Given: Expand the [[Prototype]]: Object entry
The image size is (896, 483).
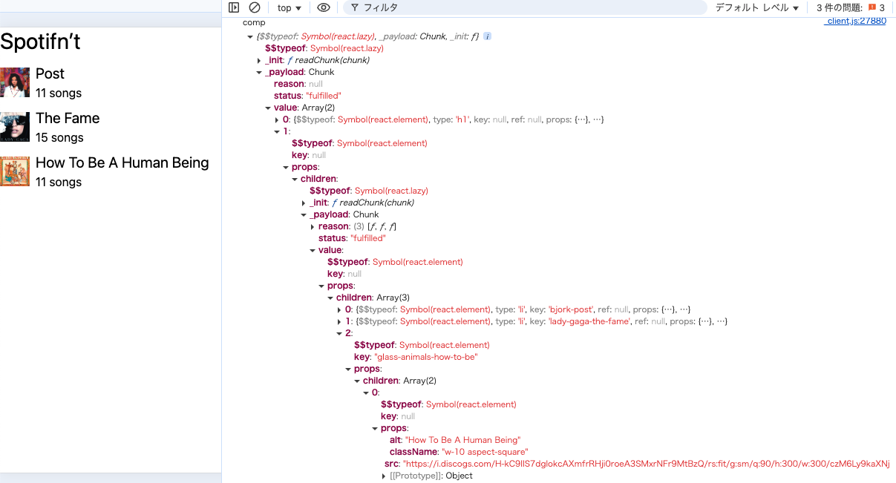Looking at the screenshot, I should pos(384,476).
